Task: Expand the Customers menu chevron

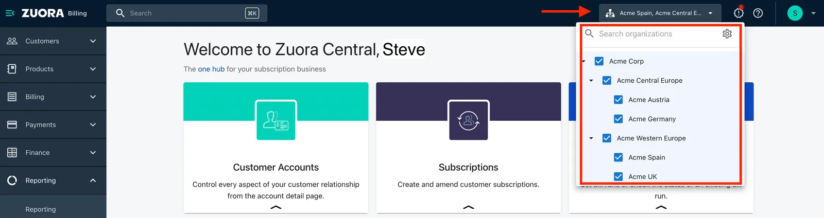Action: pyautogui.click(x=93, y=41)
